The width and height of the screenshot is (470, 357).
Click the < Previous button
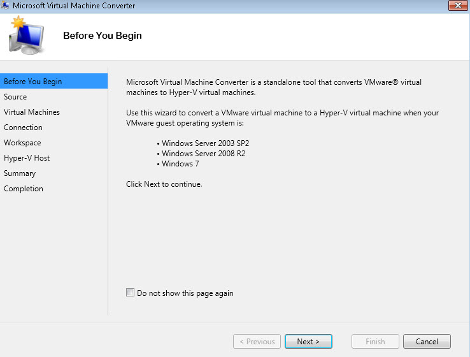tap(257, 342)
